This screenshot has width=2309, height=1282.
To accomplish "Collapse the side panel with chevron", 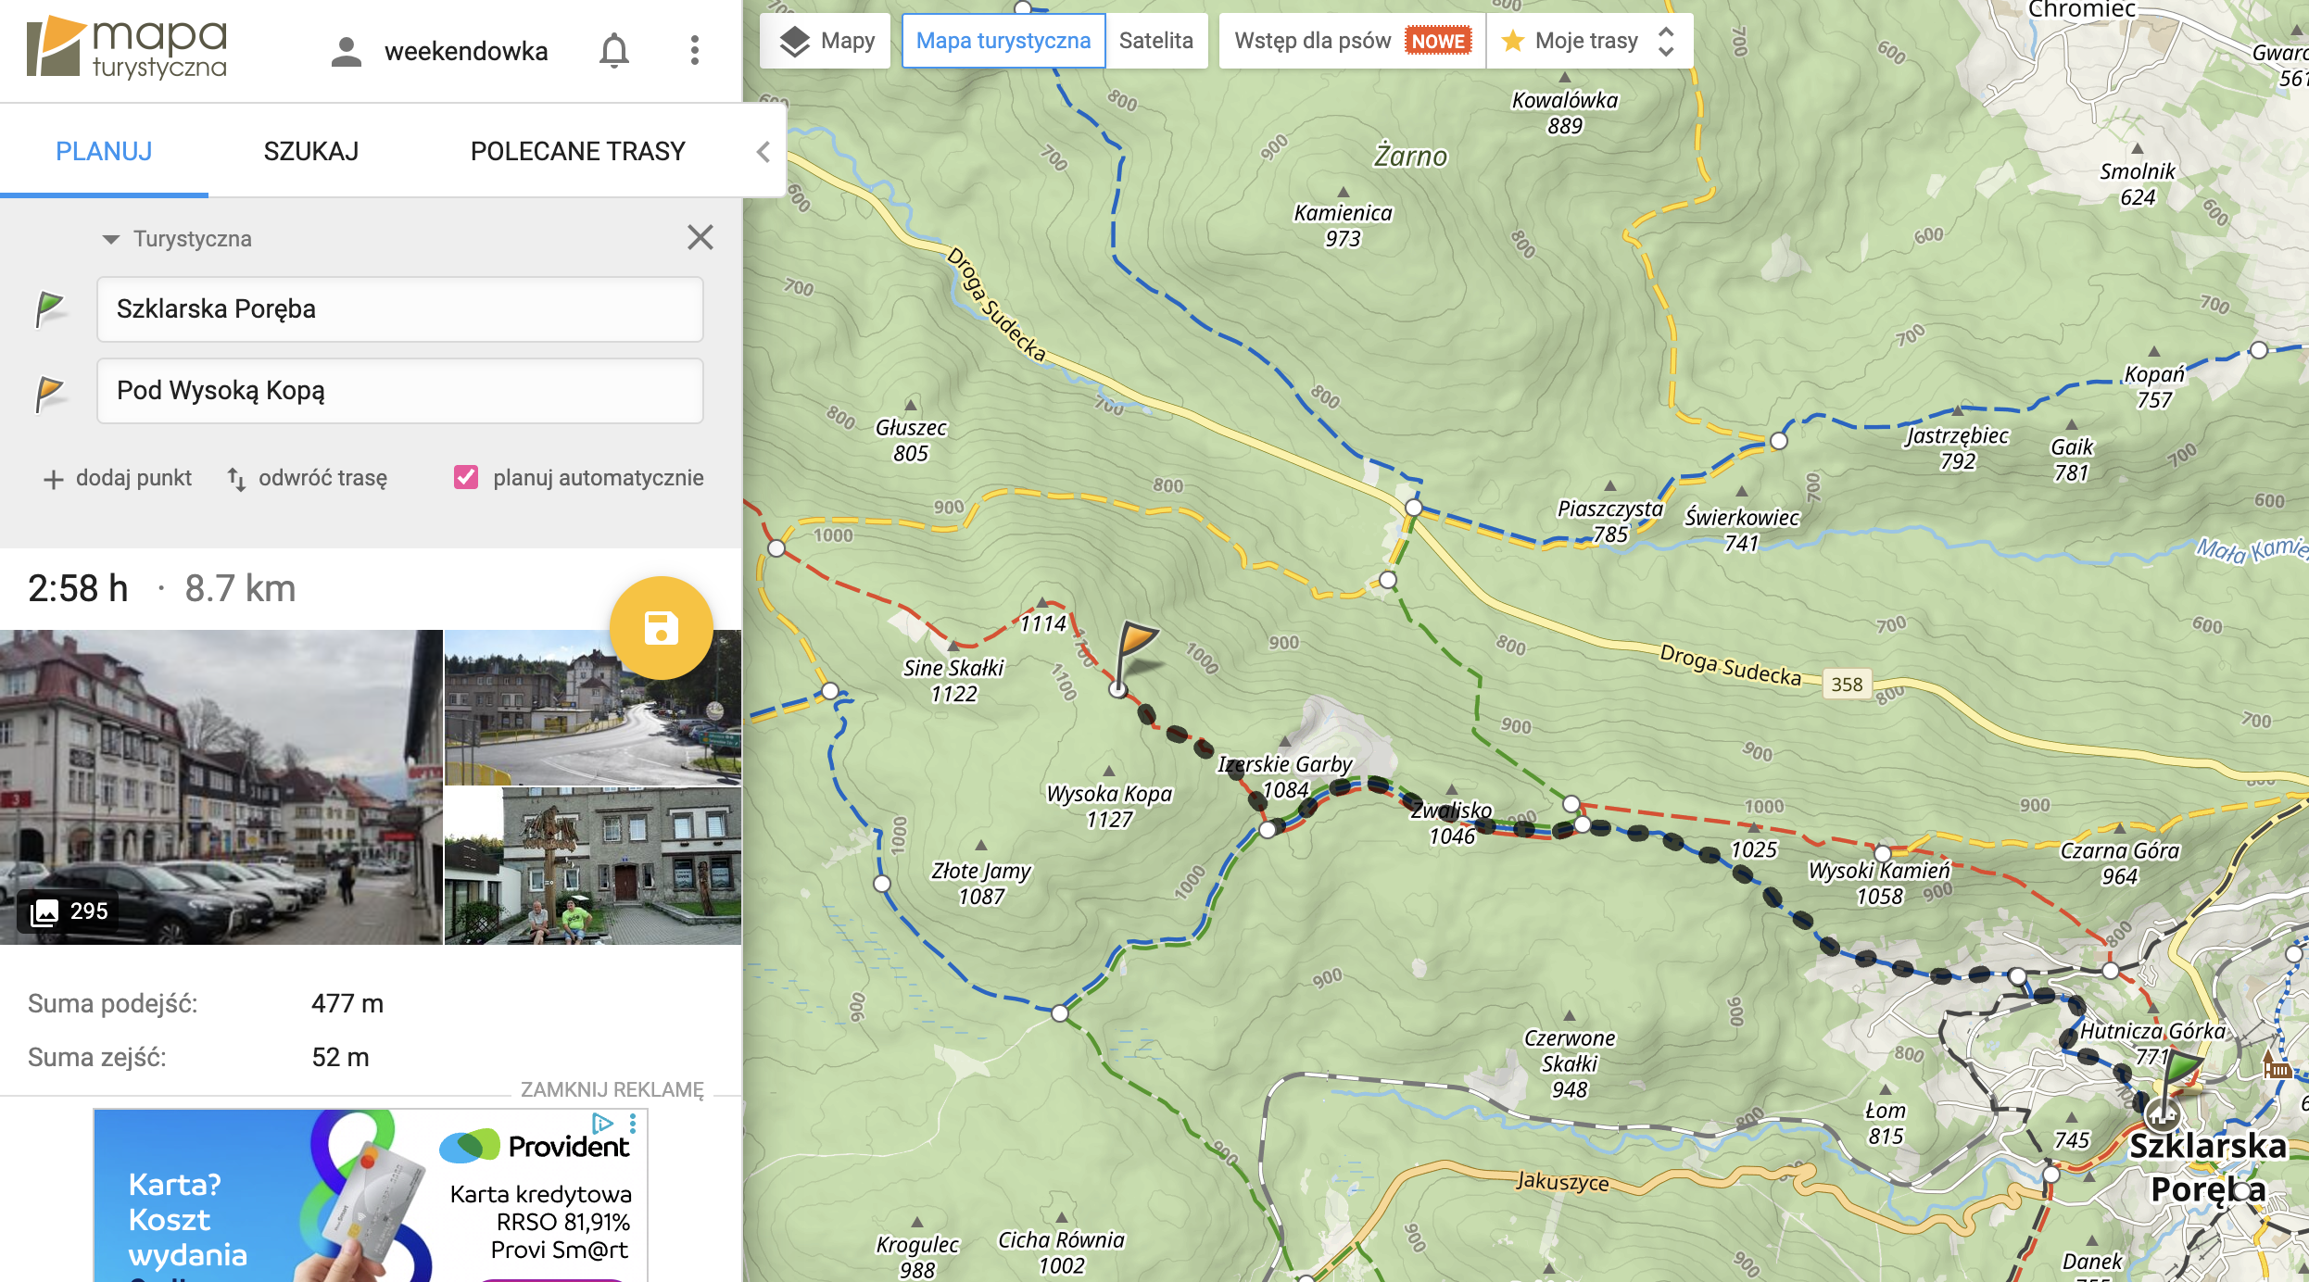I will pyautogui.click(x=763, y=152).
